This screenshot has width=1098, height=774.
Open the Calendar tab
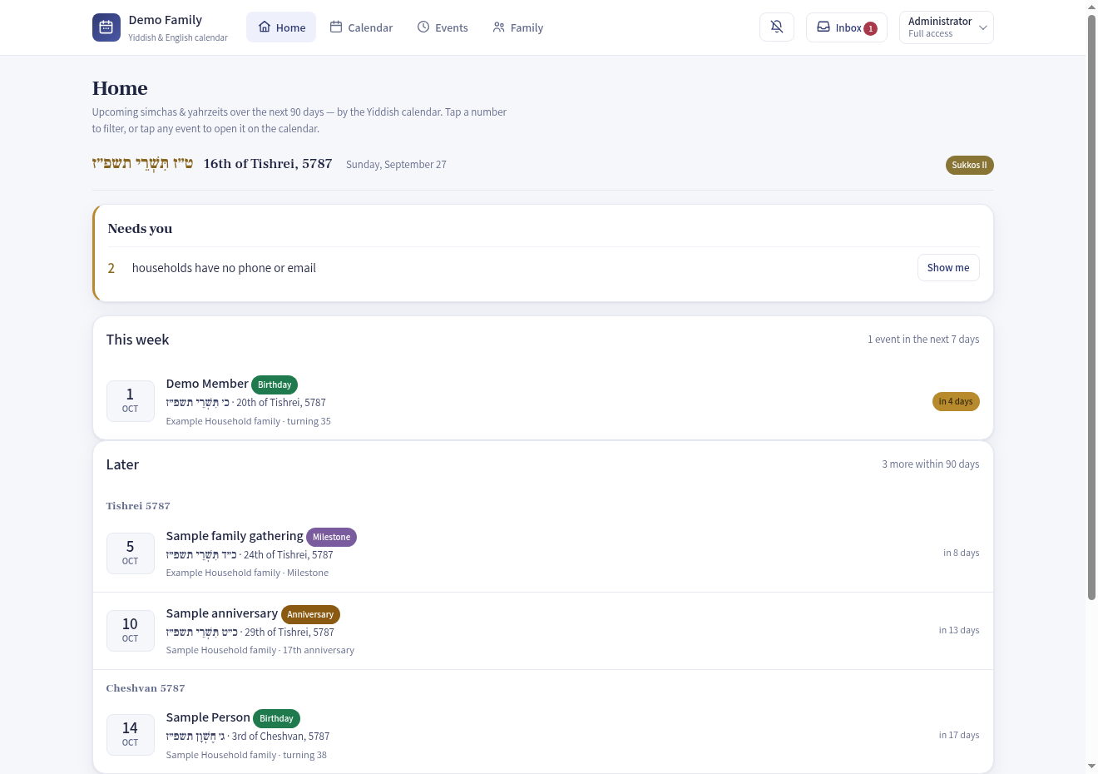(x=361, y=27)
